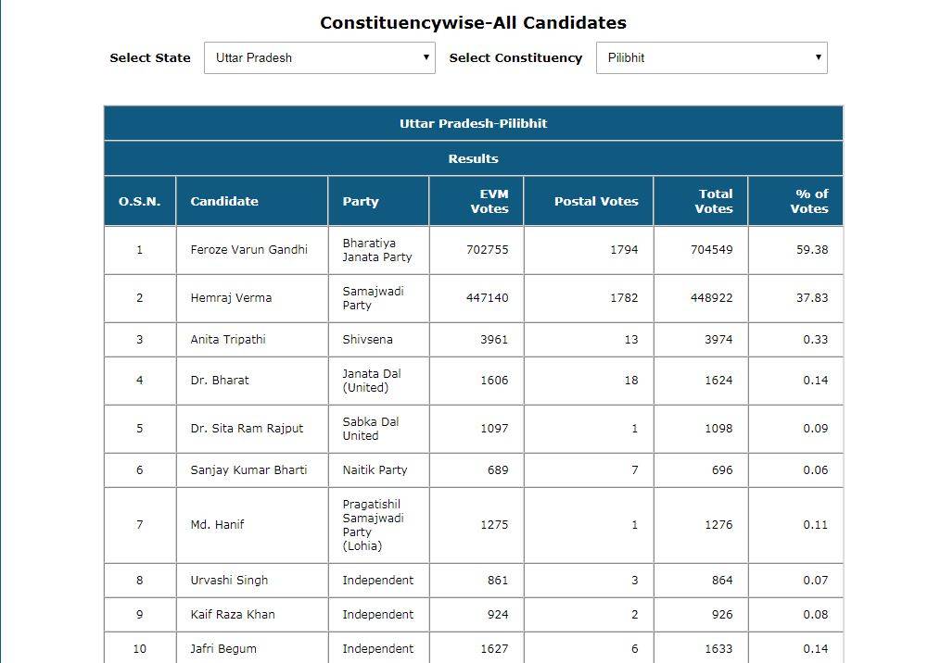Click the Results header bar

[x=473, y=158]
